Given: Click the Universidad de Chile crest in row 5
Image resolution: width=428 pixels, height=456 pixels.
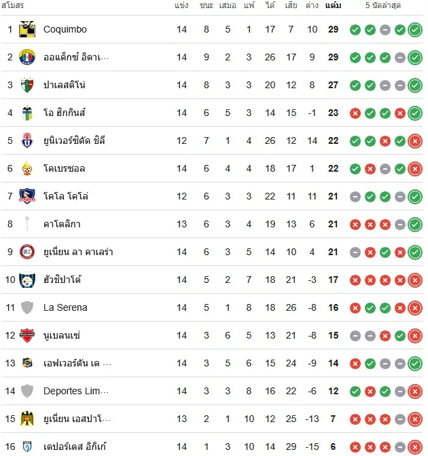Looking at the screenshot, I should (x=27, y=140).
